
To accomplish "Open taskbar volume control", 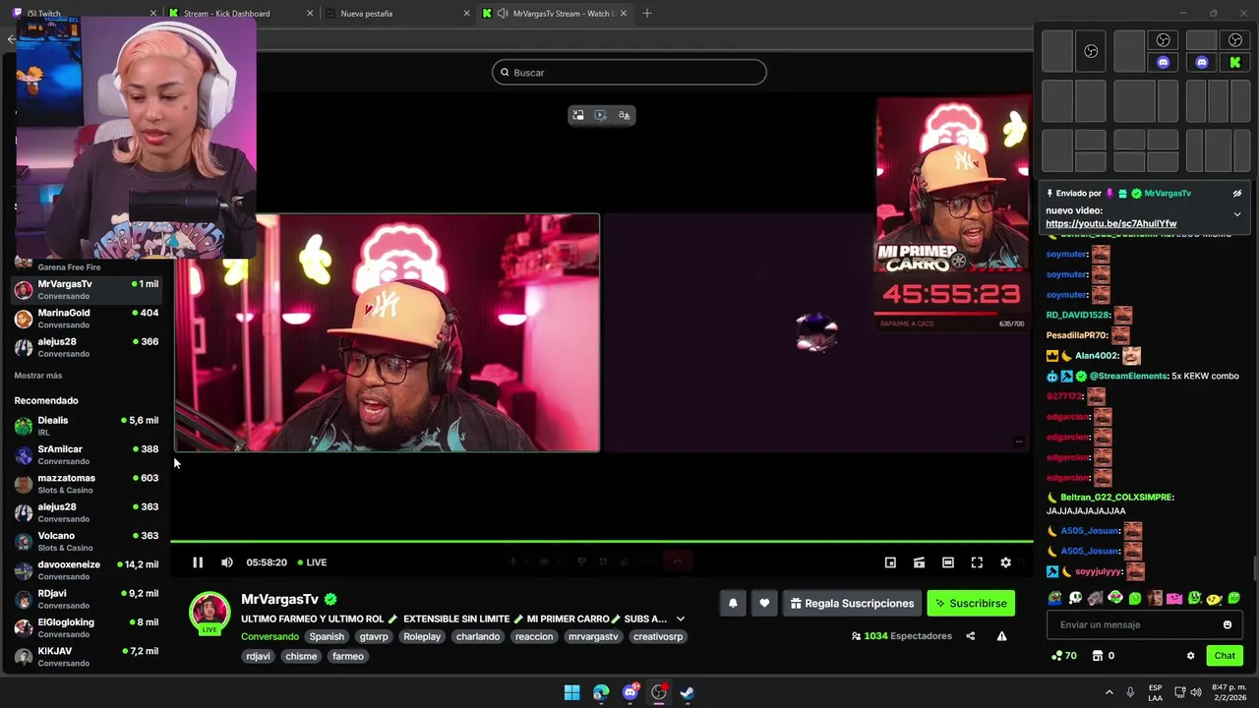I will (1197, 692).
